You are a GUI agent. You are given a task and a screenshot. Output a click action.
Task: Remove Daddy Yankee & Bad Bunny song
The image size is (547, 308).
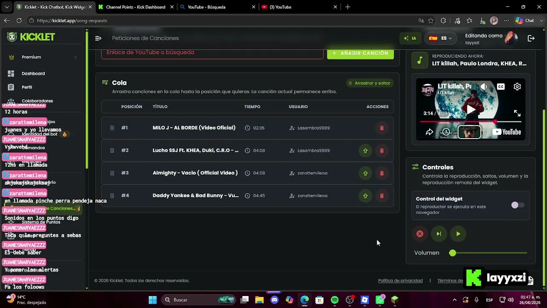coord(382,196)
